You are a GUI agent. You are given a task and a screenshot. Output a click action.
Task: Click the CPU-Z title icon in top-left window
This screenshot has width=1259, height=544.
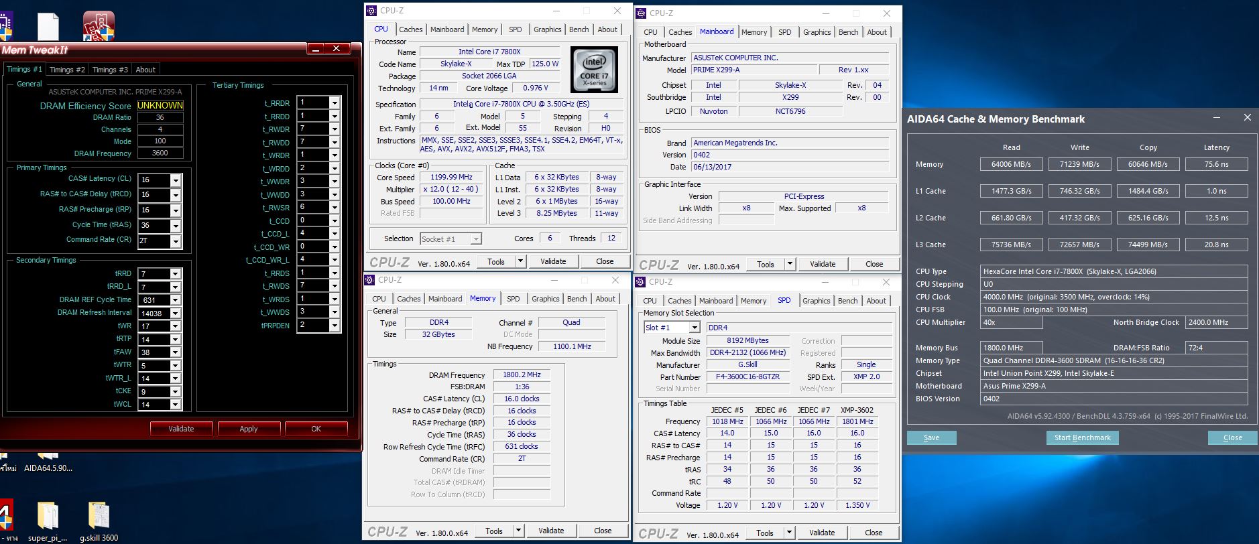tap(371, 11)
